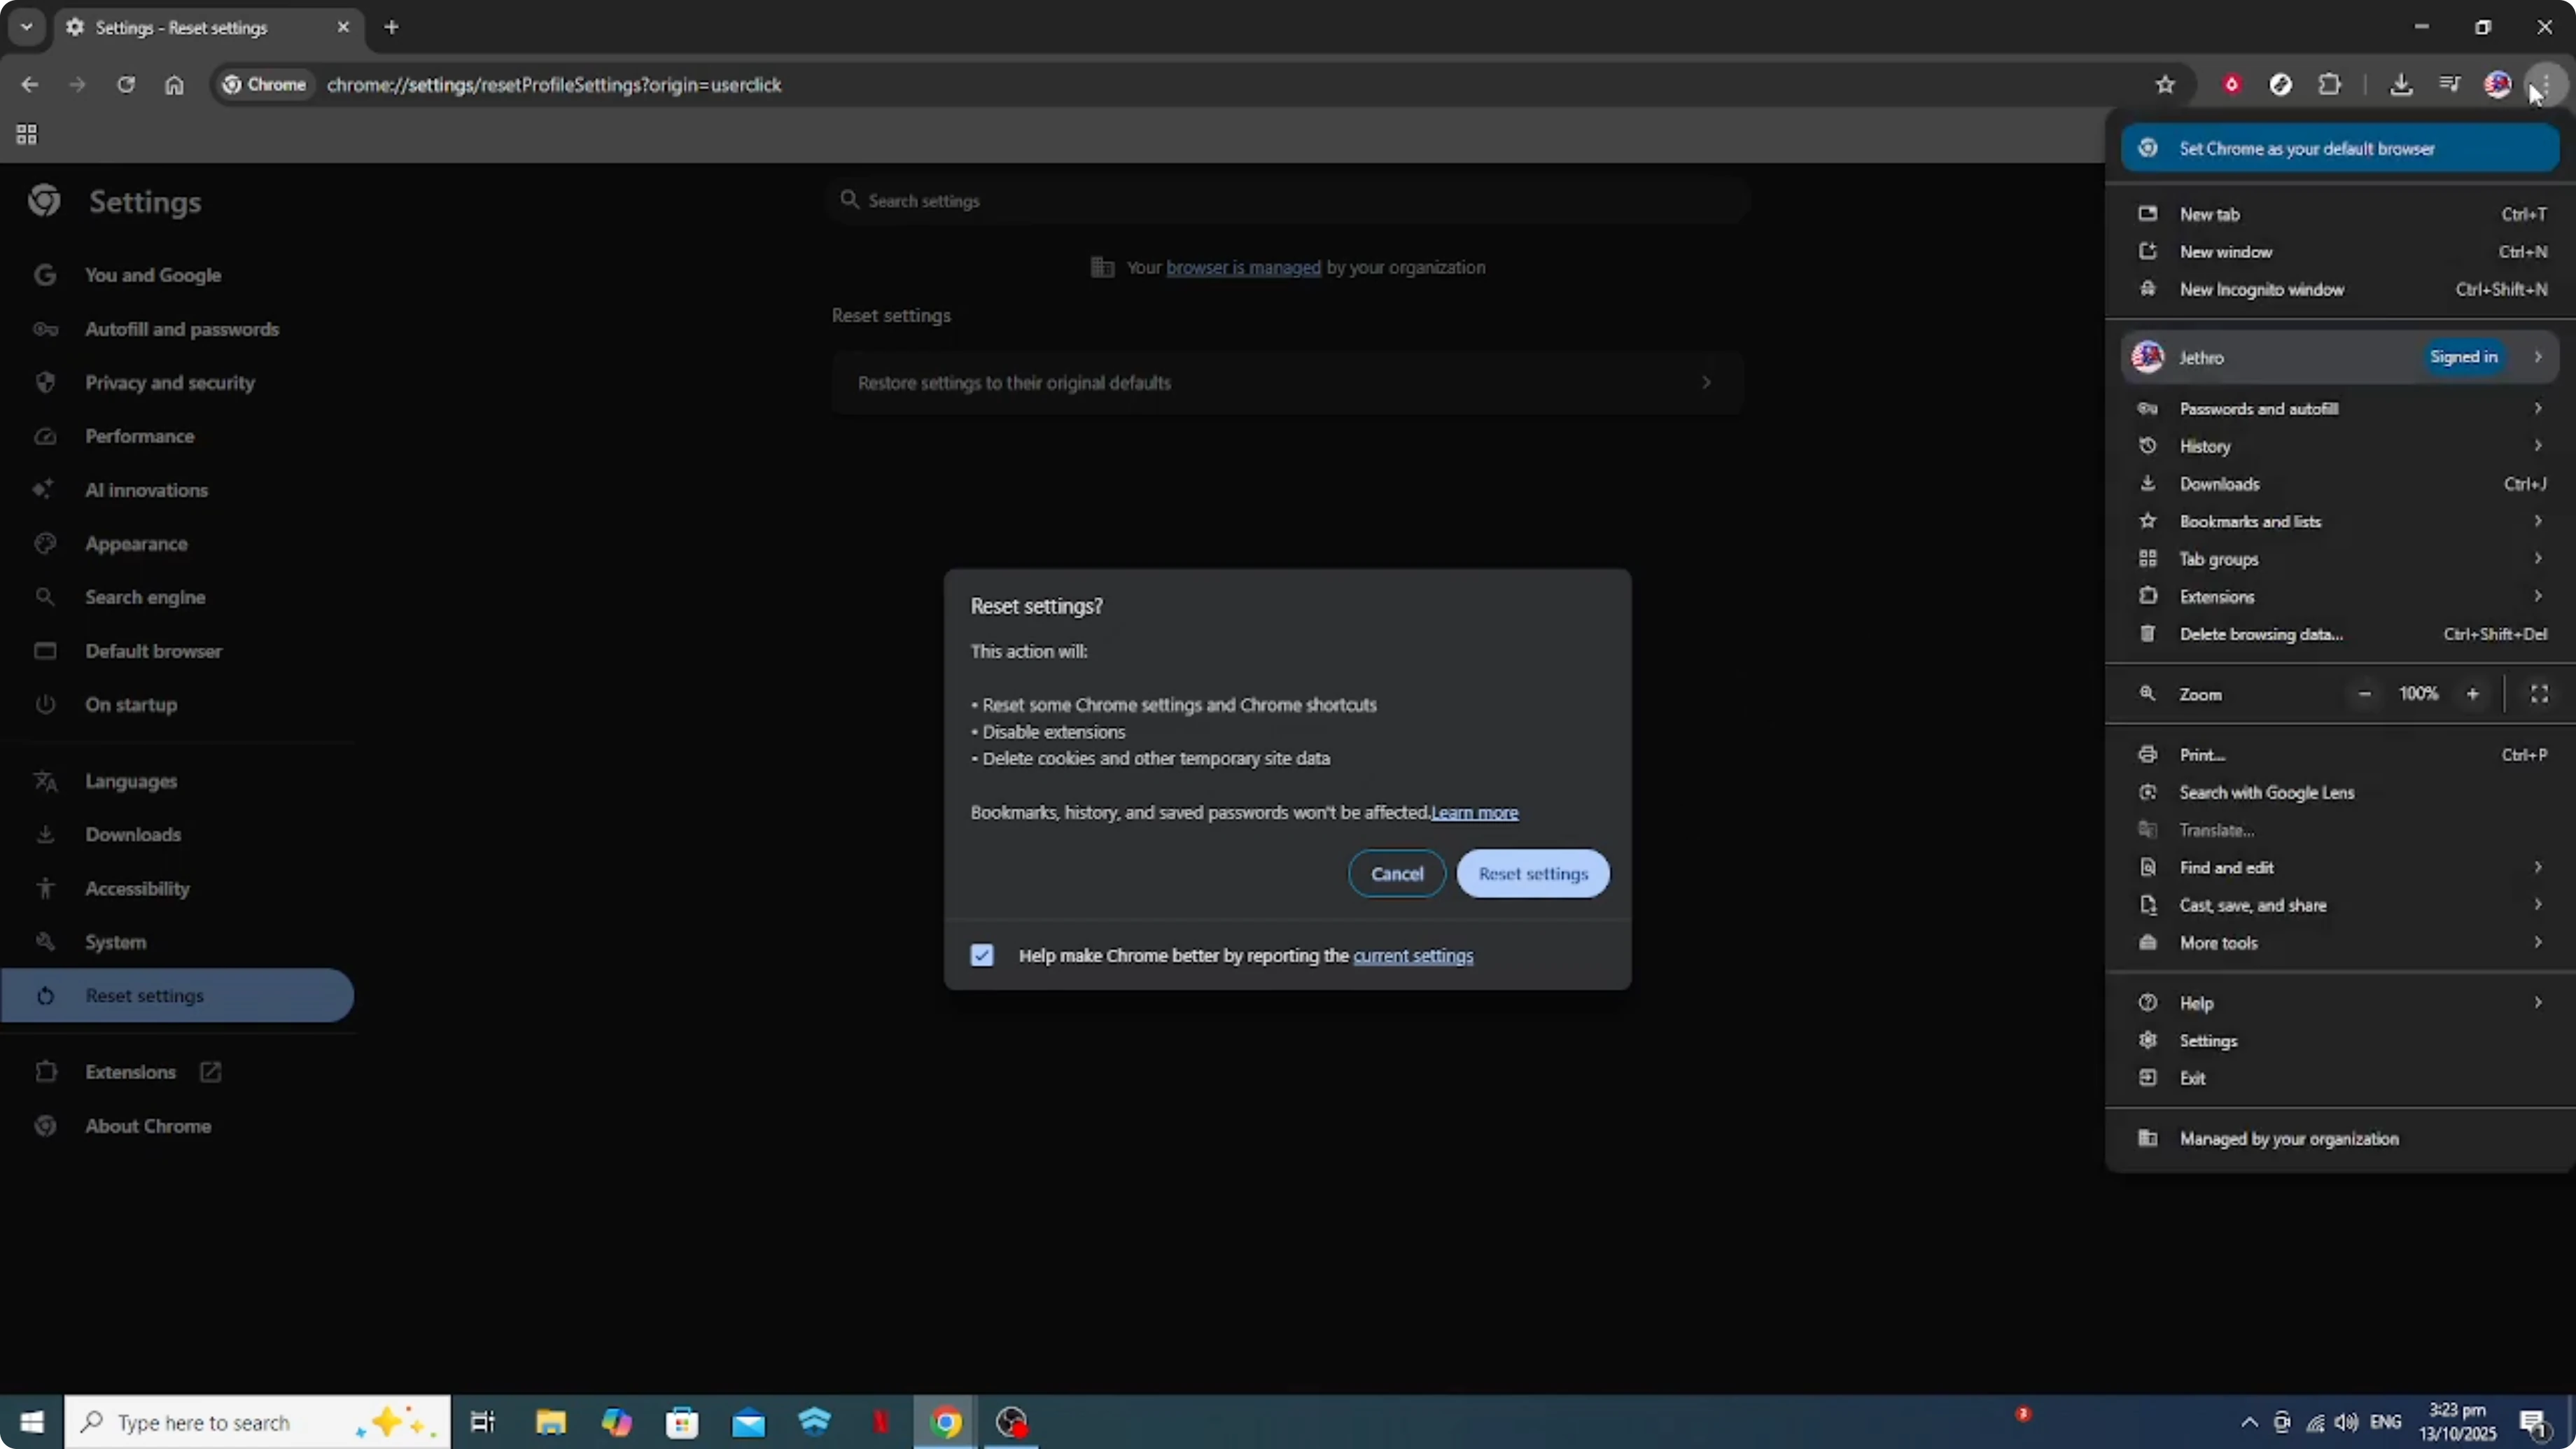Choose Search with Google Lens

tap(2340, 793)
